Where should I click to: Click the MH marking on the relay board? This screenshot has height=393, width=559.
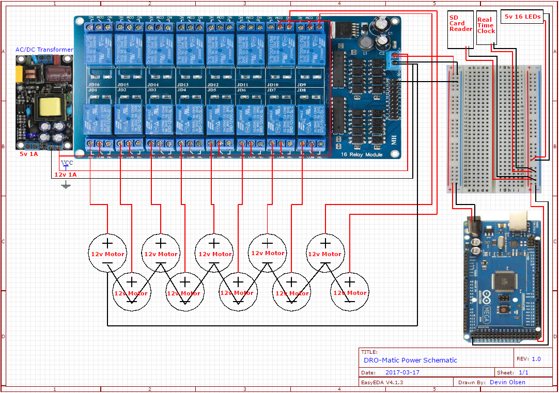click(x=394, y=140)
